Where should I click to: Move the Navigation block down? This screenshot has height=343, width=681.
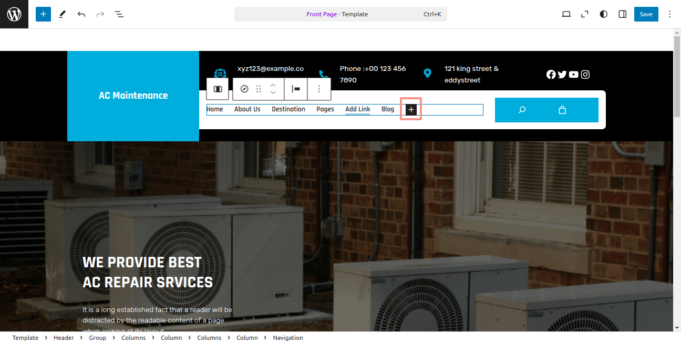click(273, 93)
